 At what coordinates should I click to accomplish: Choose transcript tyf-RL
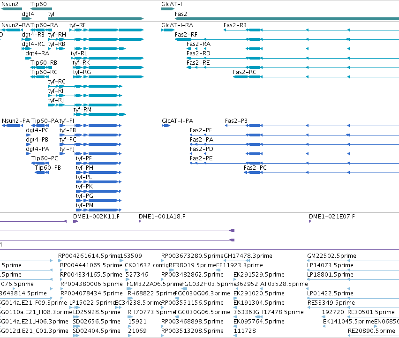pyautogui.click(x=79, y=53)
